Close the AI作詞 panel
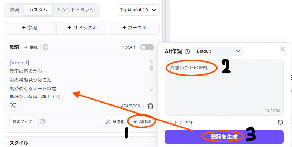The image size is (292, 147). [282, 49]
